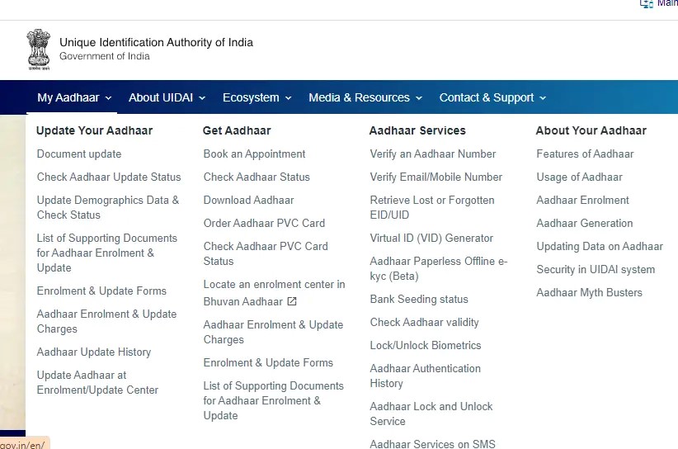Click Unique Identification Authority of India title
This screenshot has width=678, height=449.
(x=156, y=42)
